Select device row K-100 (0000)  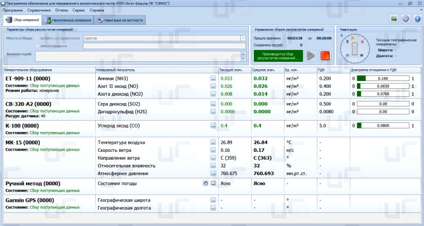point(22,126)
